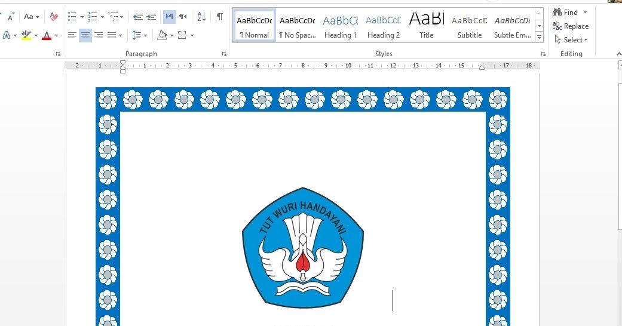Select the Tut Wuri Handayani logo image
This screenshot has width=622, height=326.
click(x=303, y=247)
